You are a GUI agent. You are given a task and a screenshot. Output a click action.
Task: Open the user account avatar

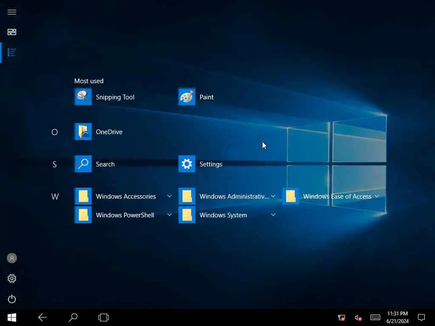(x=11, y=258)
